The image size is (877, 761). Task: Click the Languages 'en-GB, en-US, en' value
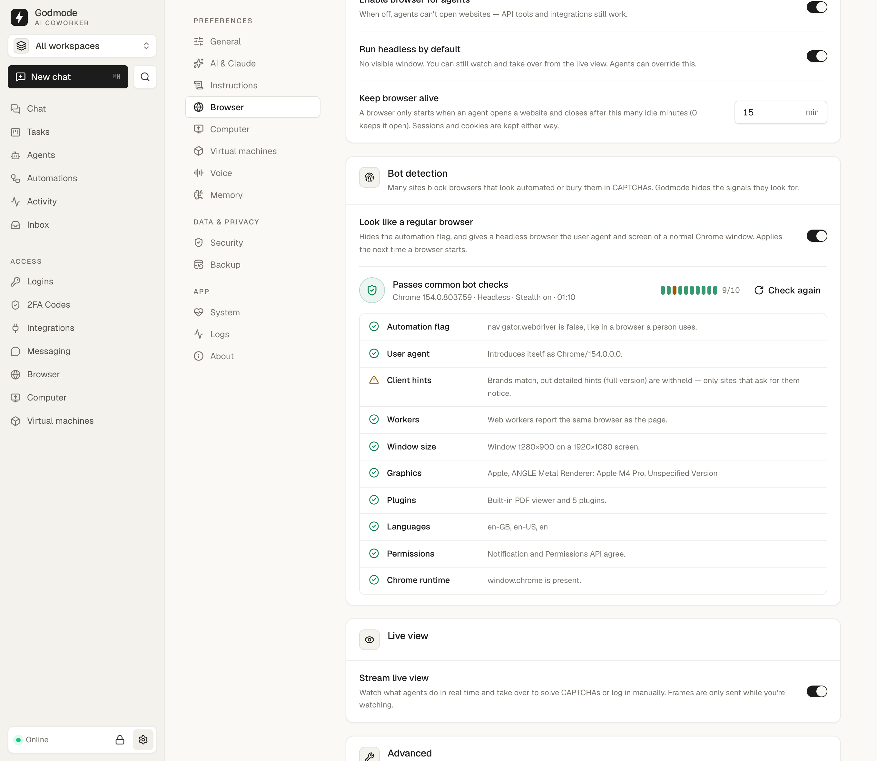(517, 527)
